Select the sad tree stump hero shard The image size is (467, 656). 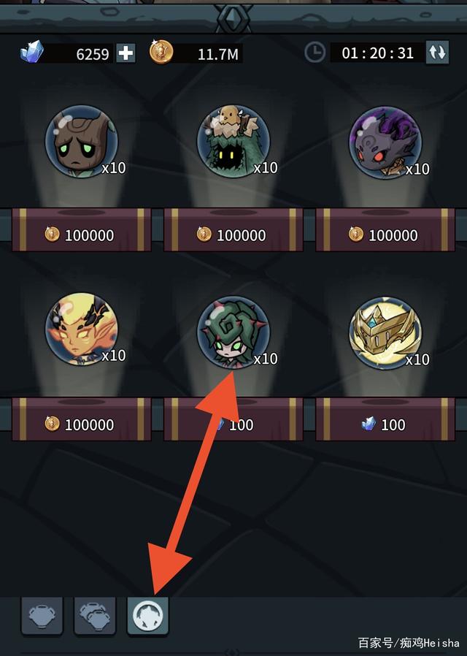coord(82,142)
